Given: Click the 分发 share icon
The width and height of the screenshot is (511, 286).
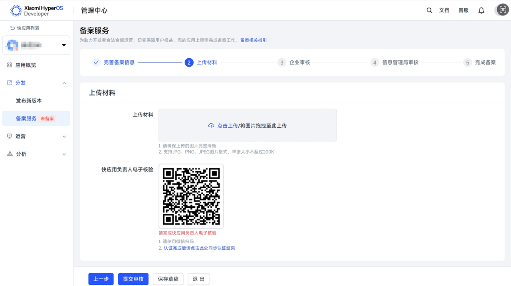Looking at the screenshot, I should [x=10, y=83].
